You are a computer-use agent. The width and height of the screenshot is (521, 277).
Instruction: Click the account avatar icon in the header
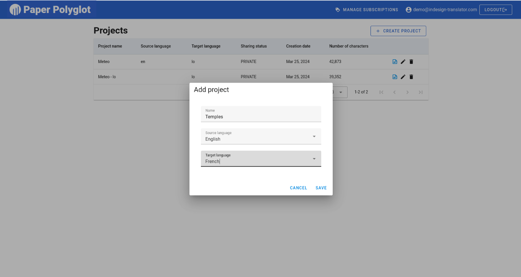(408, 10)
